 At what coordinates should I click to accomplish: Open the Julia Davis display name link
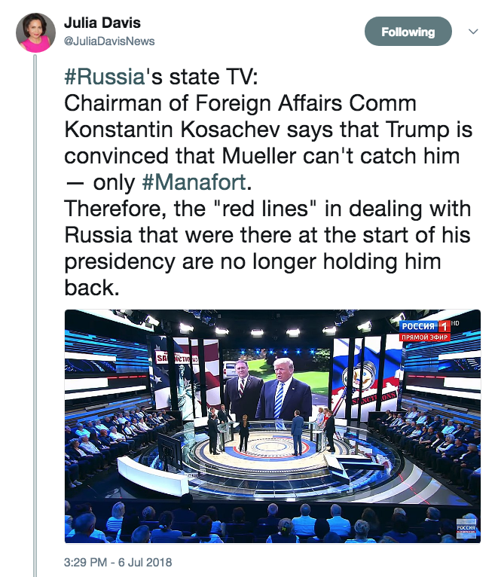[102, 23]
